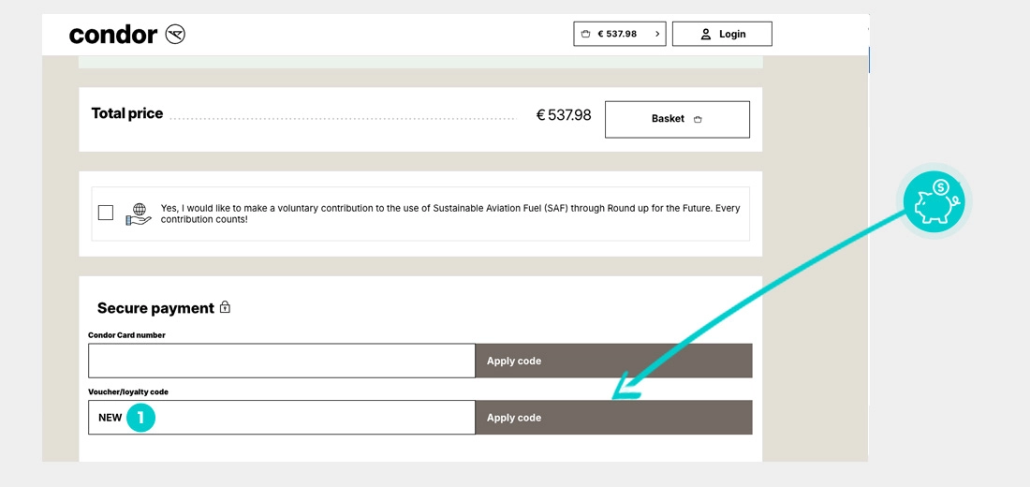Click the Login button
The width and height of the screenshot is (1030, 487).
722,34
